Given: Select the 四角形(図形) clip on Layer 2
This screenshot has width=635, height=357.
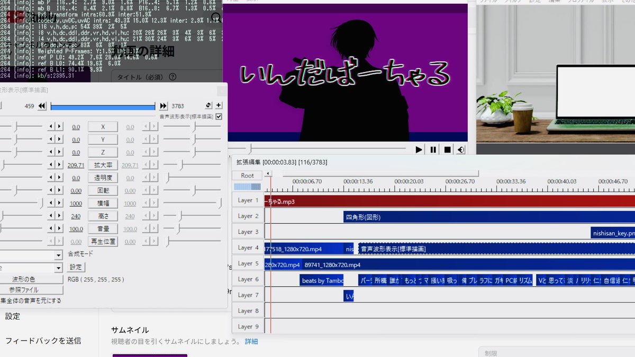Looking at the screenshot, I should 489,217.
